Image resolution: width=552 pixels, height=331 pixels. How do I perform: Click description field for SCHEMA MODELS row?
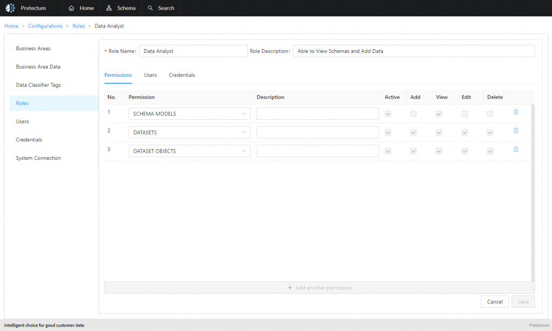(318, 114)
